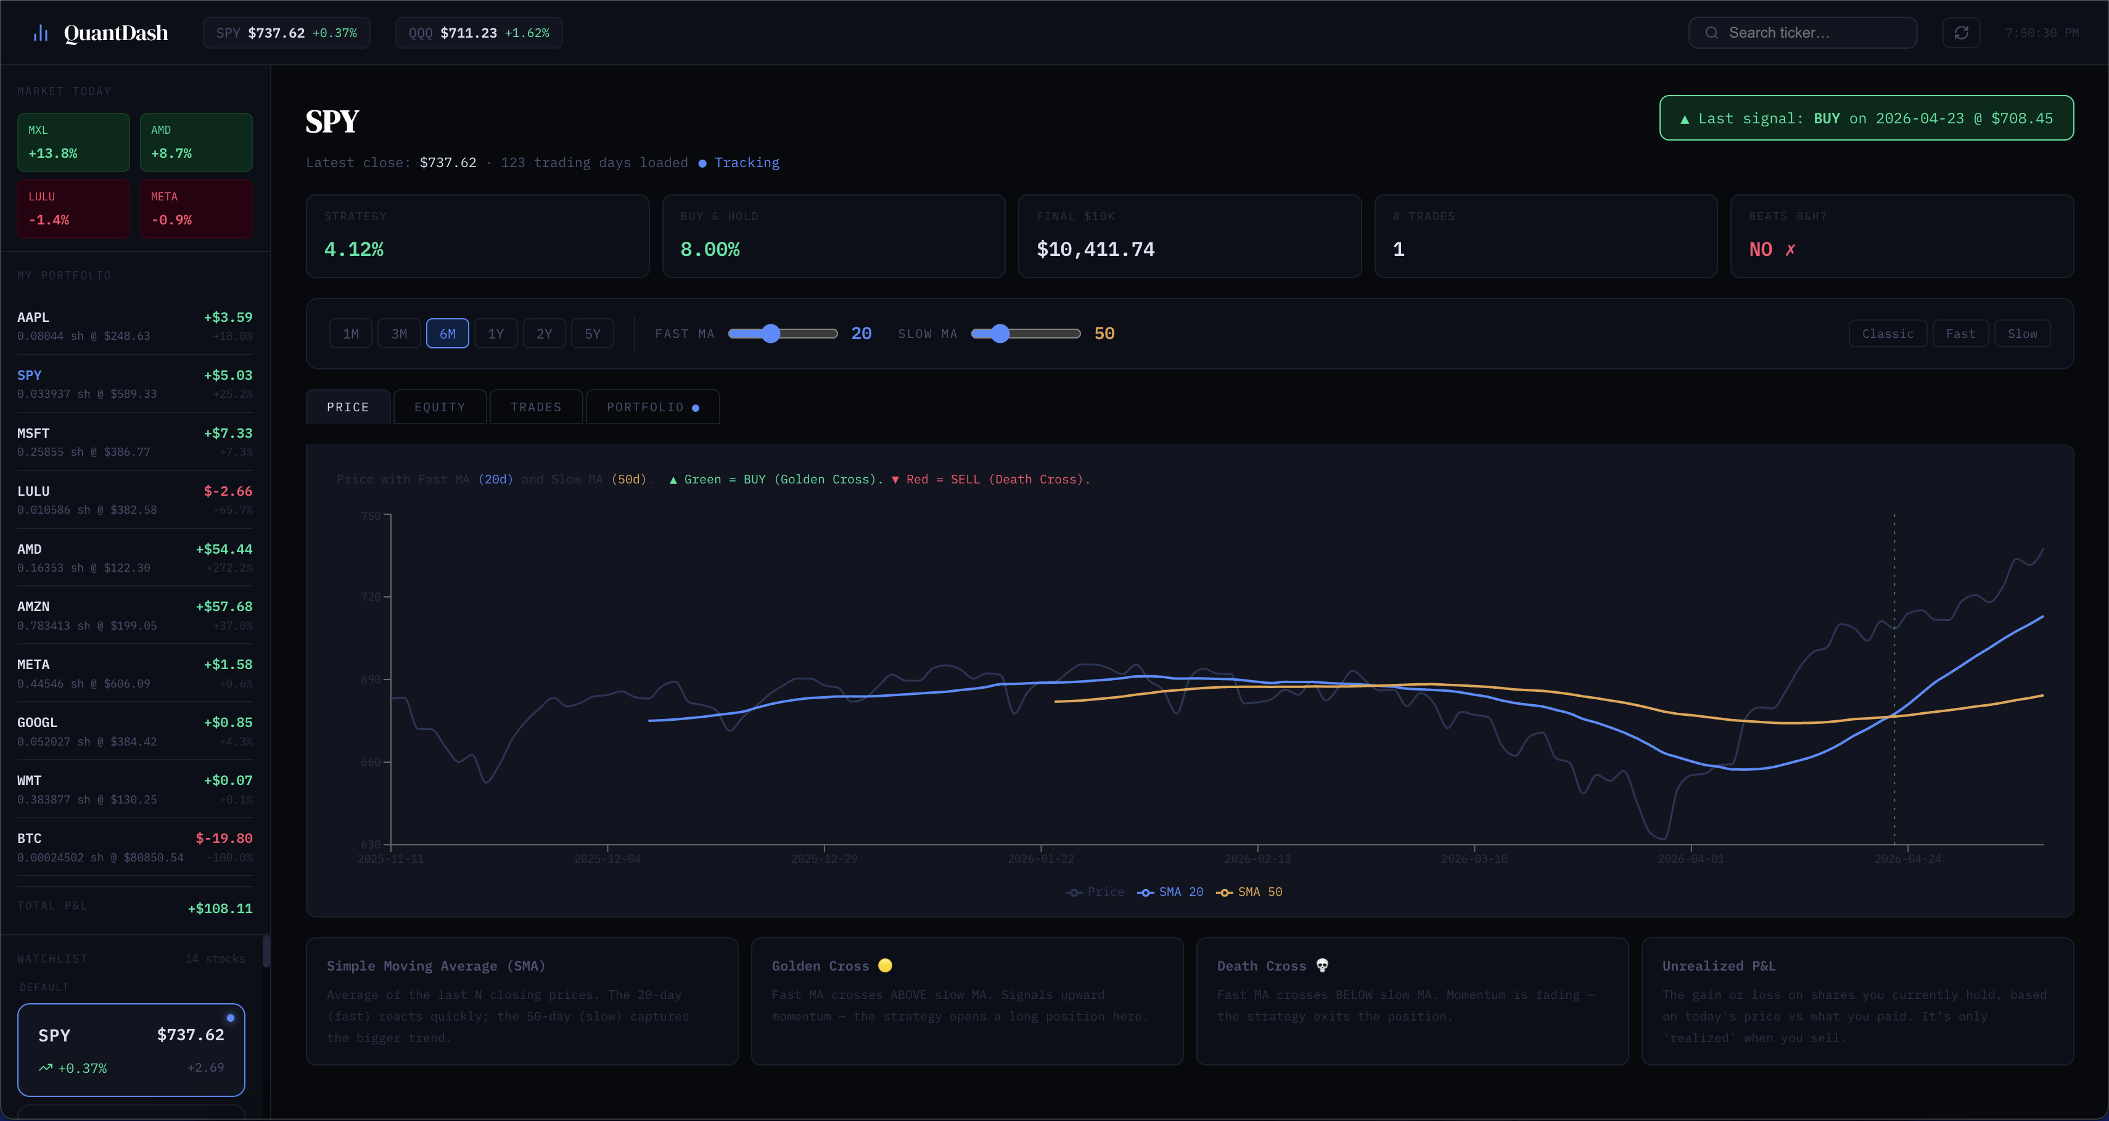
Task: Open the SPY $737.62 watchlist card
Action: pyautogui.click(x=131, y=1049)
